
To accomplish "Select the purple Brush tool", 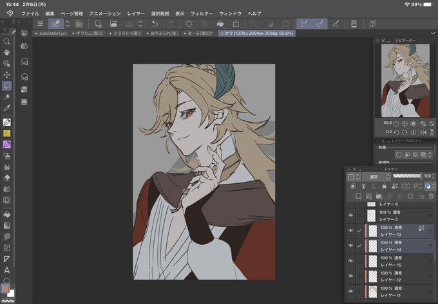I will tap(6, 145).
